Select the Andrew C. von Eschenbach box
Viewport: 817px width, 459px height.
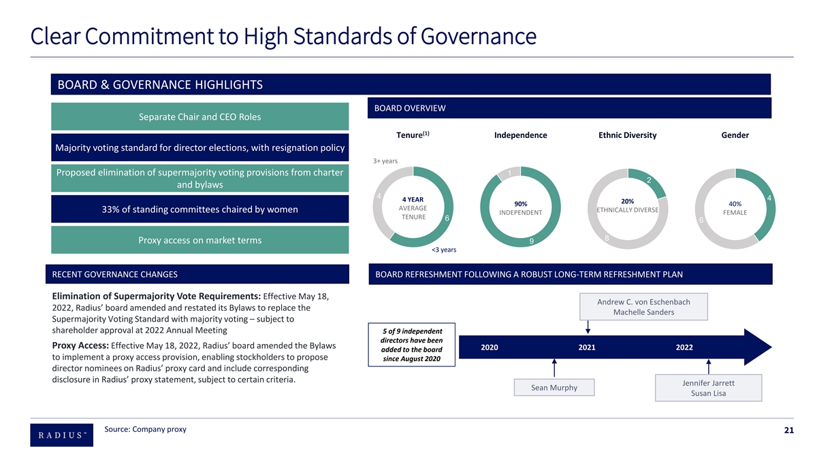tap(643, 307)
